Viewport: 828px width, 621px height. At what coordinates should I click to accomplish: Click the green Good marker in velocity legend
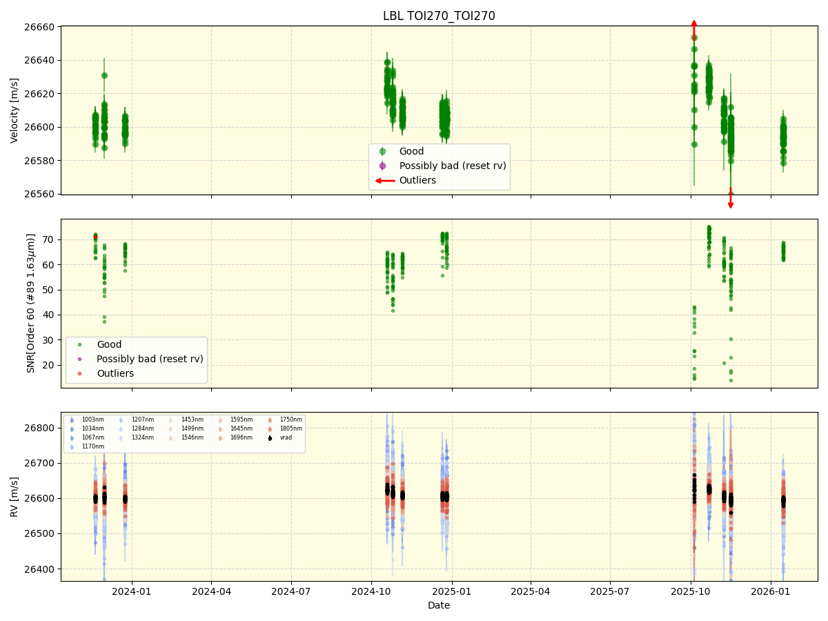point(382,152)
